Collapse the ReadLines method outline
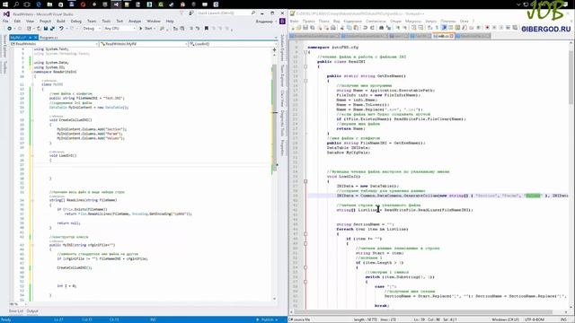Screen dimensions: 575x323 pos(32,200)
